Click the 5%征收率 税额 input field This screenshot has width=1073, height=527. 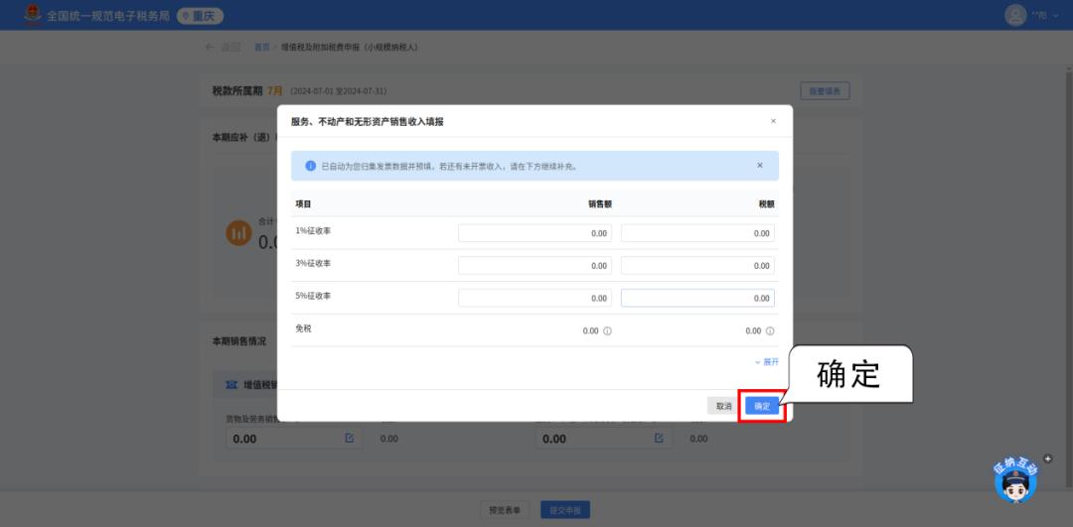click(696, 298)
